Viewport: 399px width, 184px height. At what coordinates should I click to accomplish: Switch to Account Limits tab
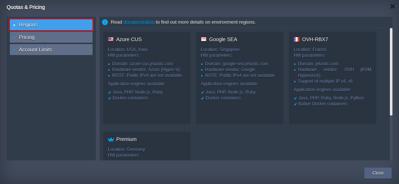[51, 50]
